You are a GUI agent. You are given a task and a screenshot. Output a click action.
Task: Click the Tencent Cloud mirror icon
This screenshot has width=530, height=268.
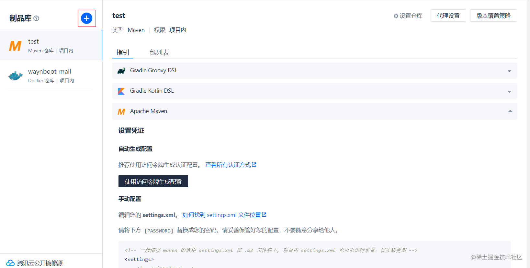point(10,263)
